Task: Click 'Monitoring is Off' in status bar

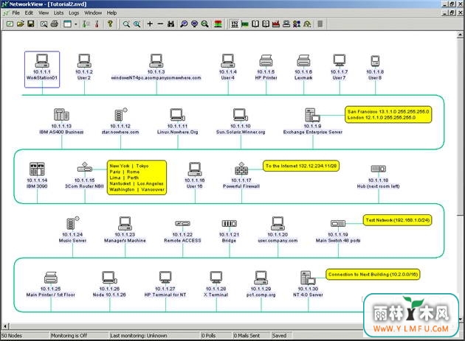Action: (69, 335)
